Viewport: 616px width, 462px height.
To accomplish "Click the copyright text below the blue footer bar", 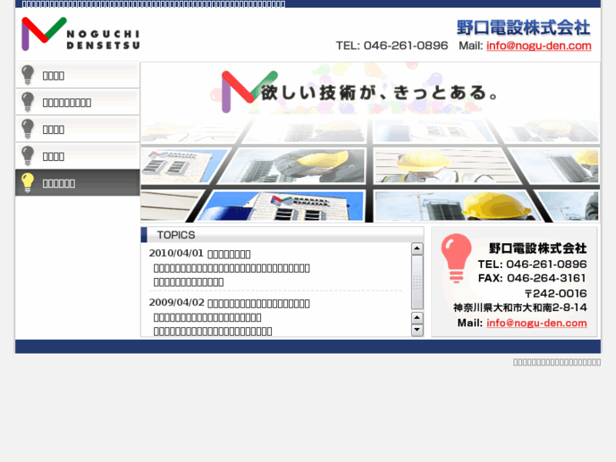I will click(557, 362).
